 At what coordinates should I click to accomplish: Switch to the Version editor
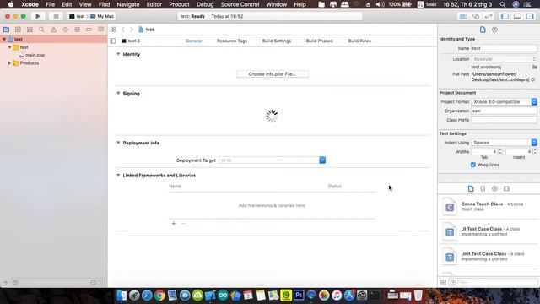click(489, 16)
